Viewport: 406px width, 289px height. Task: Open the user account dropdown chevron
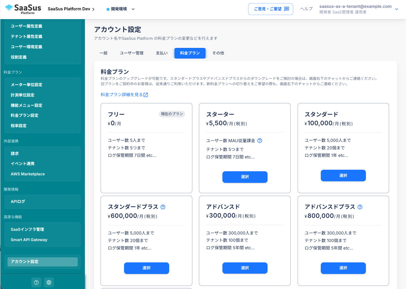pos(397,9)
